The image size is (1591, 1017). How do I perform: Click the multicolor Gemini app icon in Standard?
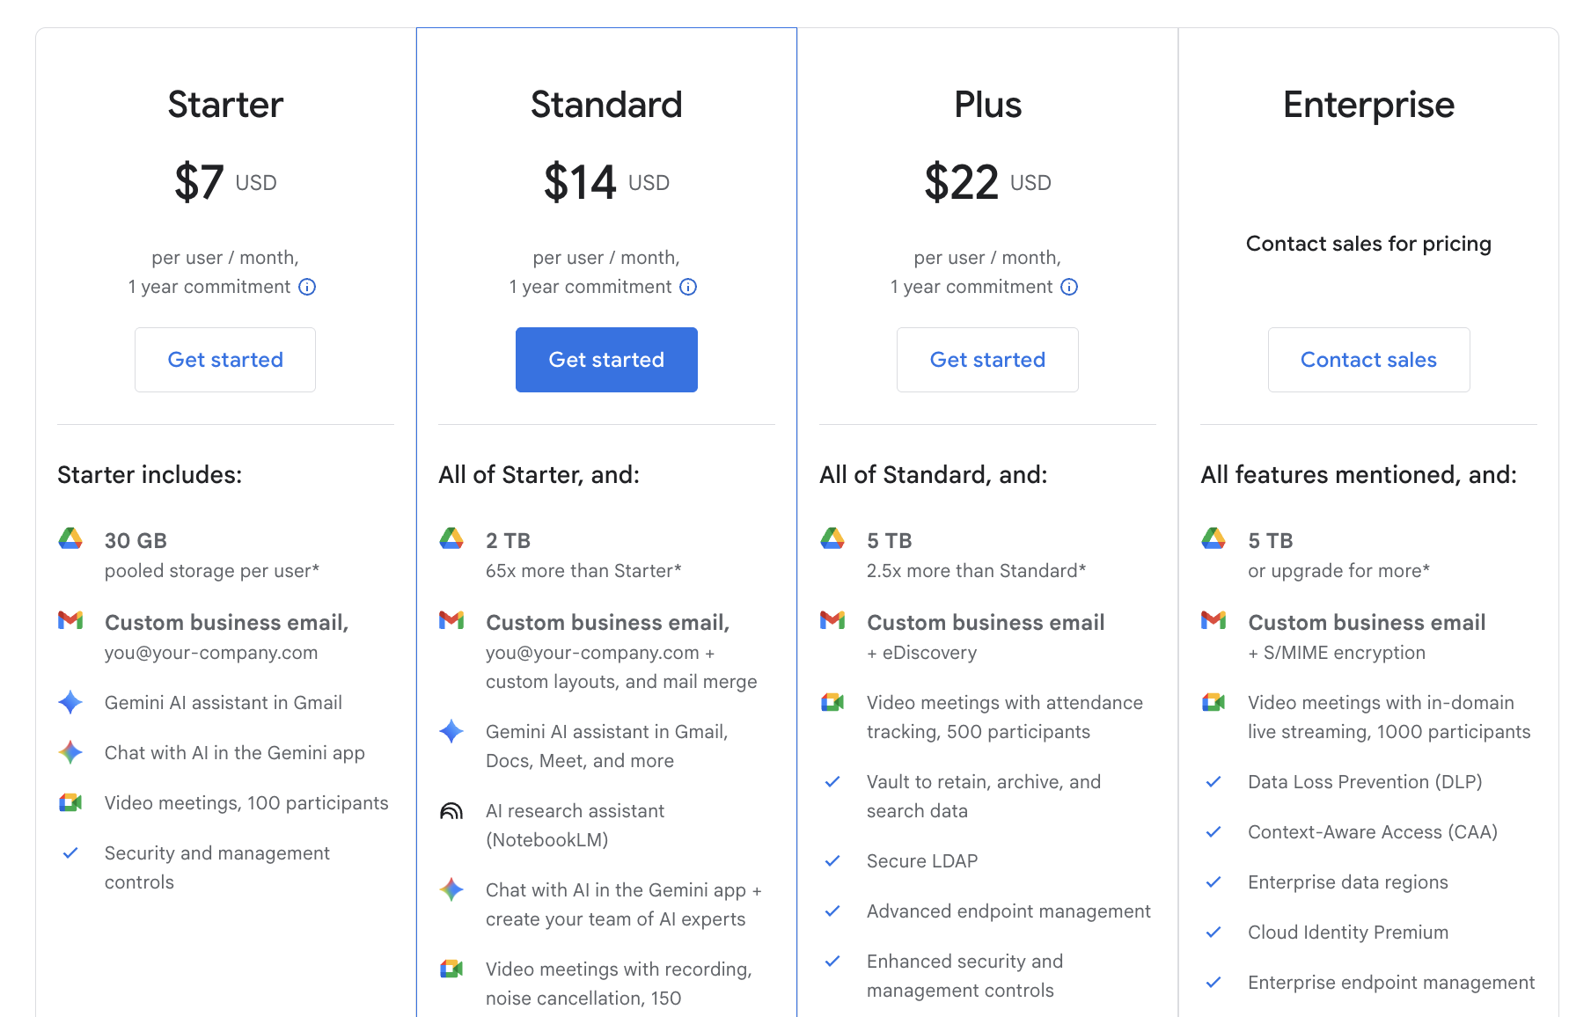pyautogui.click(x=451, y=889)
